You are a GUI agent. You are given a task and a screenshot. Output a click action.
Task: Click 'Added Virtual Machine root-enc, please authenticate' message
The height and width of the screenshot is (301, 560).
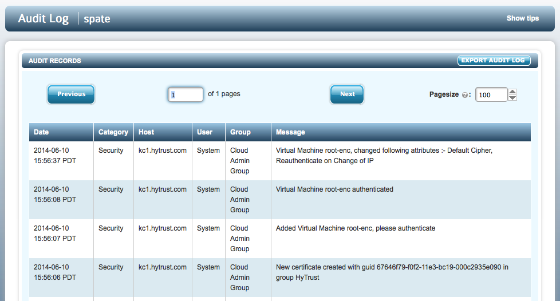click(x=356, y=228)
